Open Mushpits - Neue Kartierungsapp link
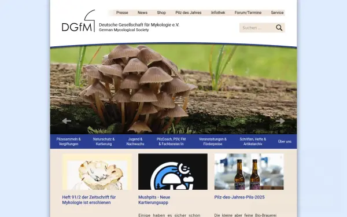 tap(154, 200)
